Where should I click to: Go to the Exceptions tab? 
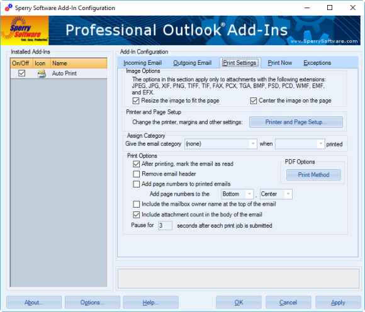pyautogui.click(x=317, y=63)
